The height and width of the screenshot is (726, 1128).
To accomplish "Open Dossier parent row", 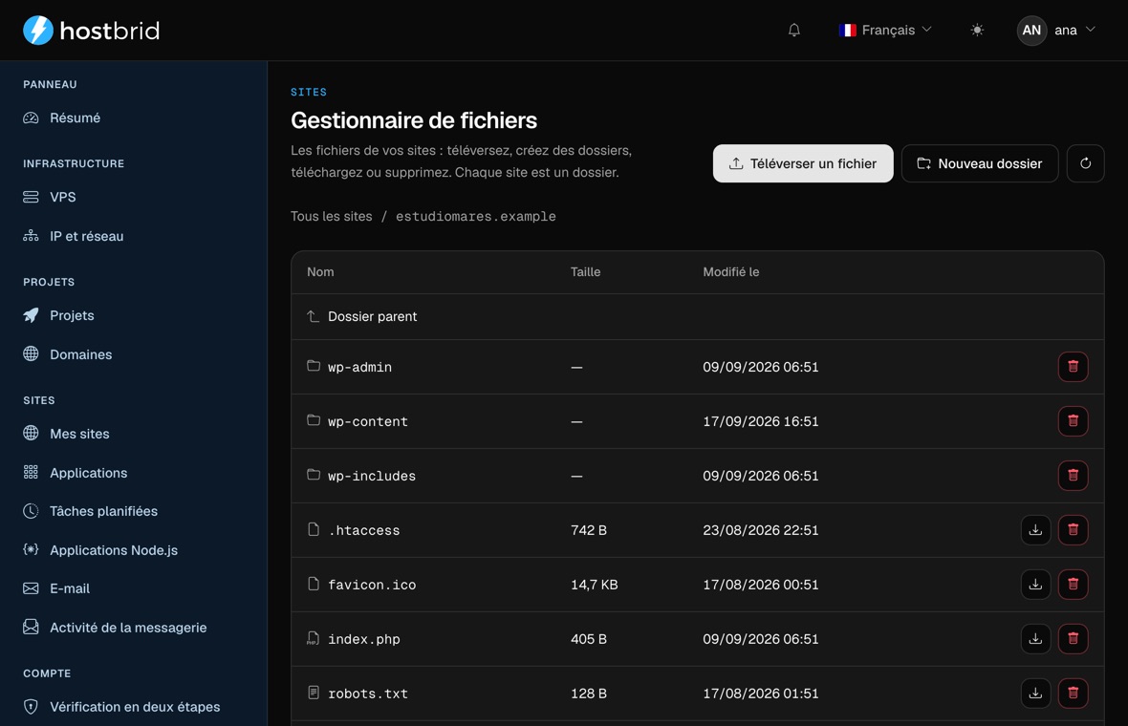I will click(x=697, y=316).
